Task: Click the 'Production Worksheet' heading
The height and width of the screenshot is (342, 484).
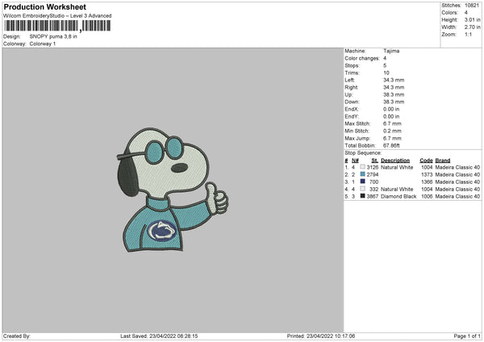Action: (x=44, y=6)
